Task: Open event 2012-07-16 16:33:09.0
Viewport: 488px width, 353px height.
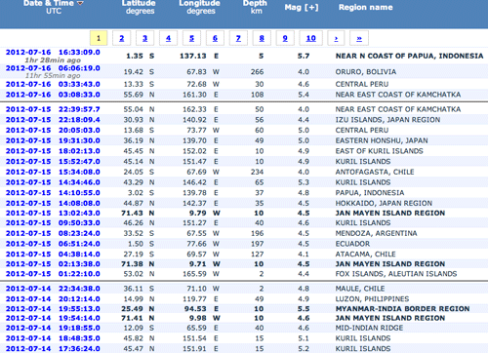Action: pos(53,53)
